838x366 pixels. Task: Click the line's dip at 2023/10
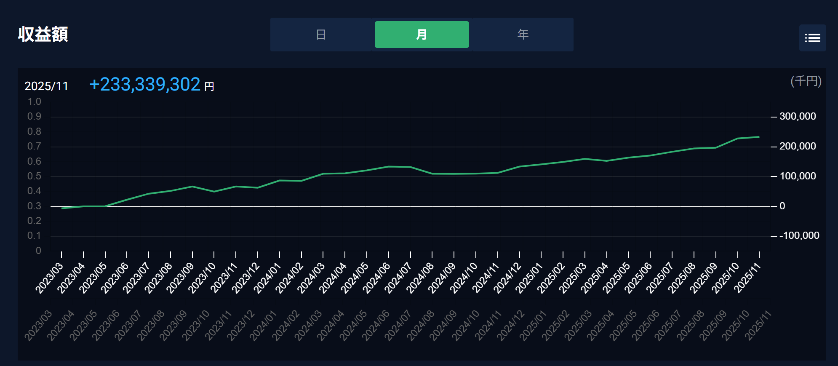214,192
